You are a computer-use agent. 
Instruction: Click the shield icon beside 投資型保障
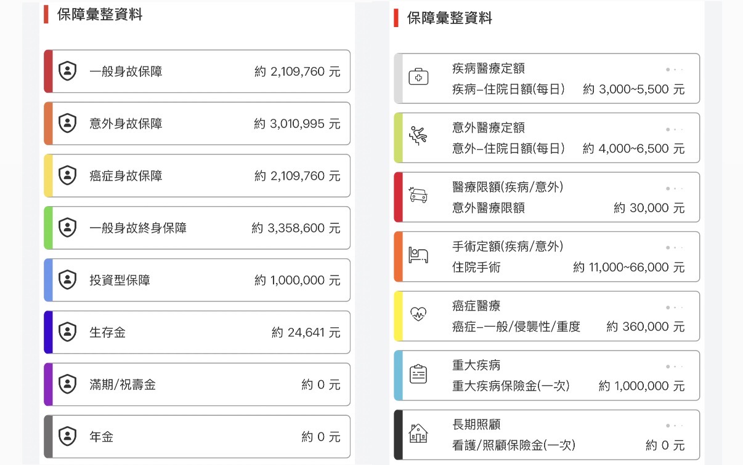(67, 280)
